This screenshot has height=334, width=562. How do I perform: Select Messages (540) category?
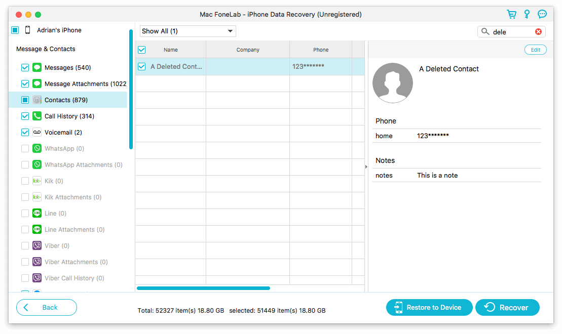point(68,68)
